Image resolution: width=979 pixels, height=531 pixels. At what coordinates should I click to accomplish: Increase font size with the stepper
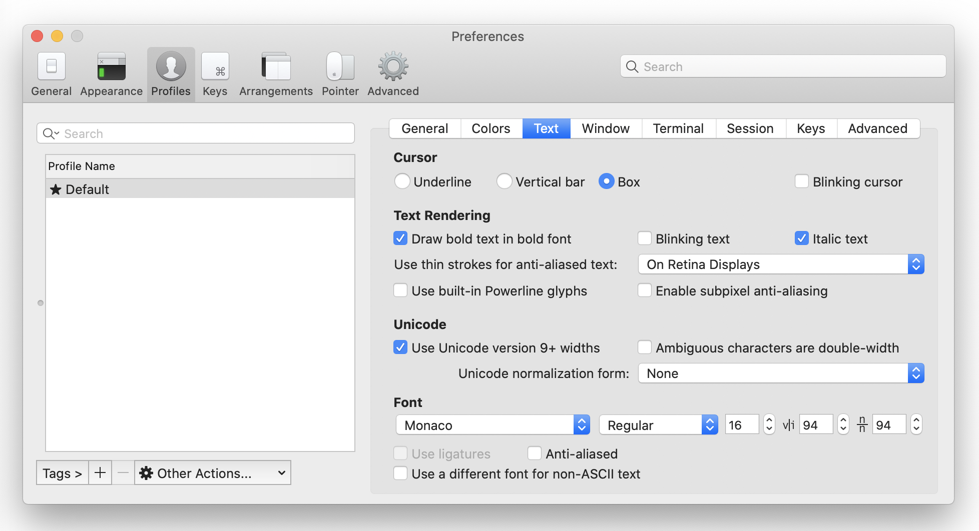768,420
